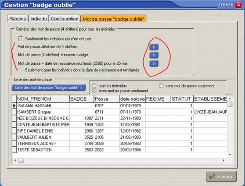This screenshot has height=186, width=245.
Task: Click the table scroll down arrow
Action: [x=230, y=154]
